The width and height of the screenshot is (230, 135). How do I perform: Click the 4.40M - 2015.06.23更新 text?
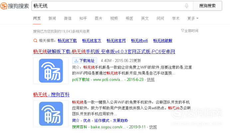tap(121, 61)
